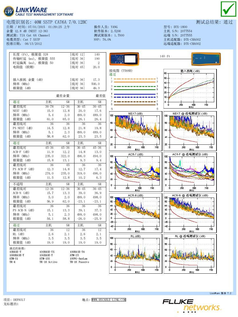This screenshot has width=238, height=317.
Task: Click the date 07/01/2015 01:39:25 text
Action: coord(38,27)
